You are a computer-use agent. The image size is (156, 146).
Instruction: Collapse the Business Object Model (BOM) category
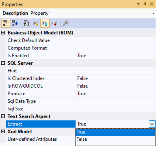click(3, 33)
